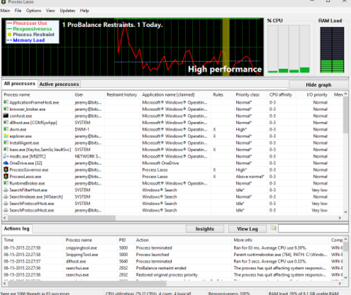Click the process list vertical scrollbar down arrow
The width and height of the screenshot is (351, 295).
tap(345, 212)
